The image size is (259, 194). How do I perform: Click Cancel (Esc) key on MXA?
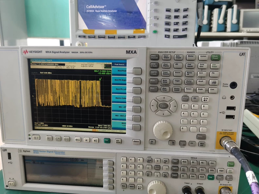point(185,99)
